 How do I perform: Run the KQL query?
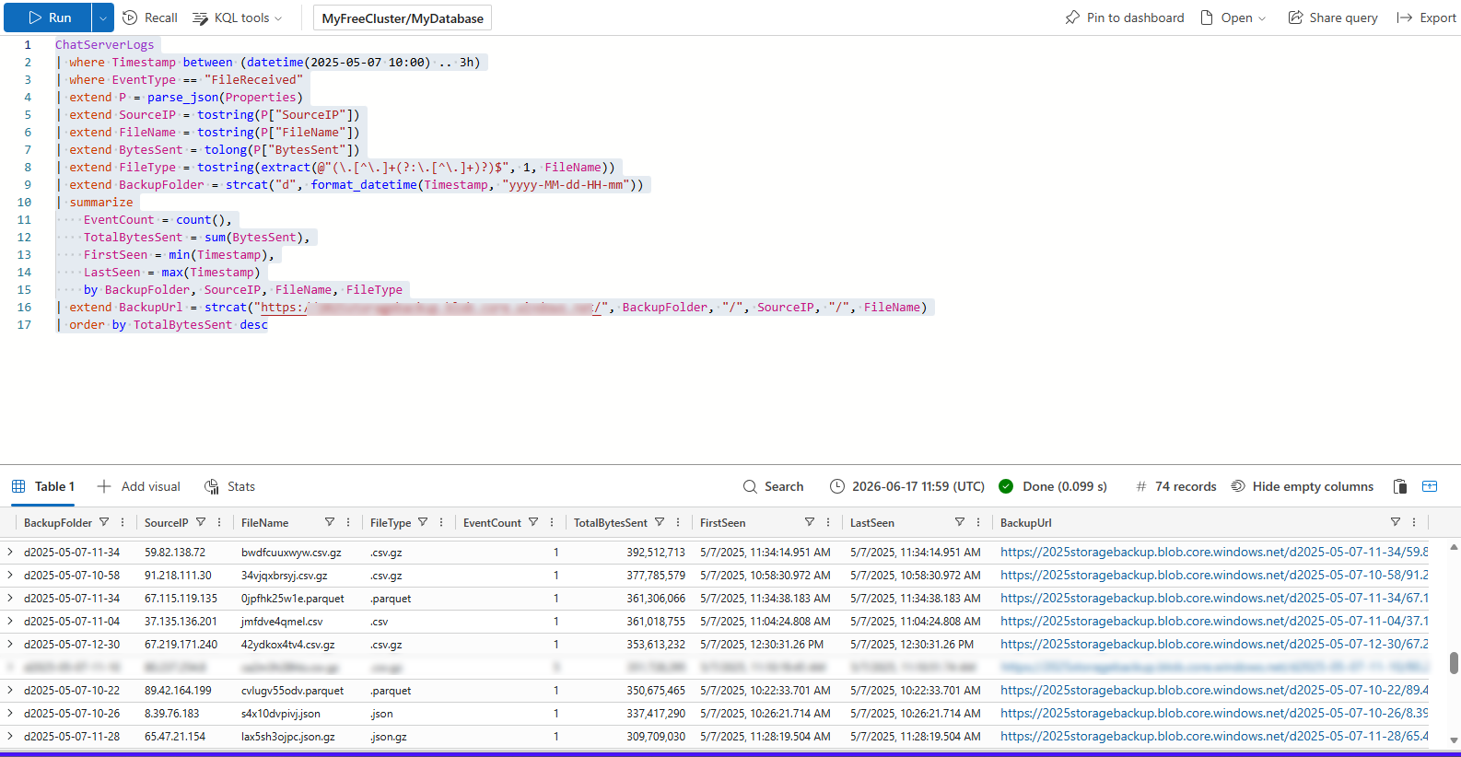point(48,17)
